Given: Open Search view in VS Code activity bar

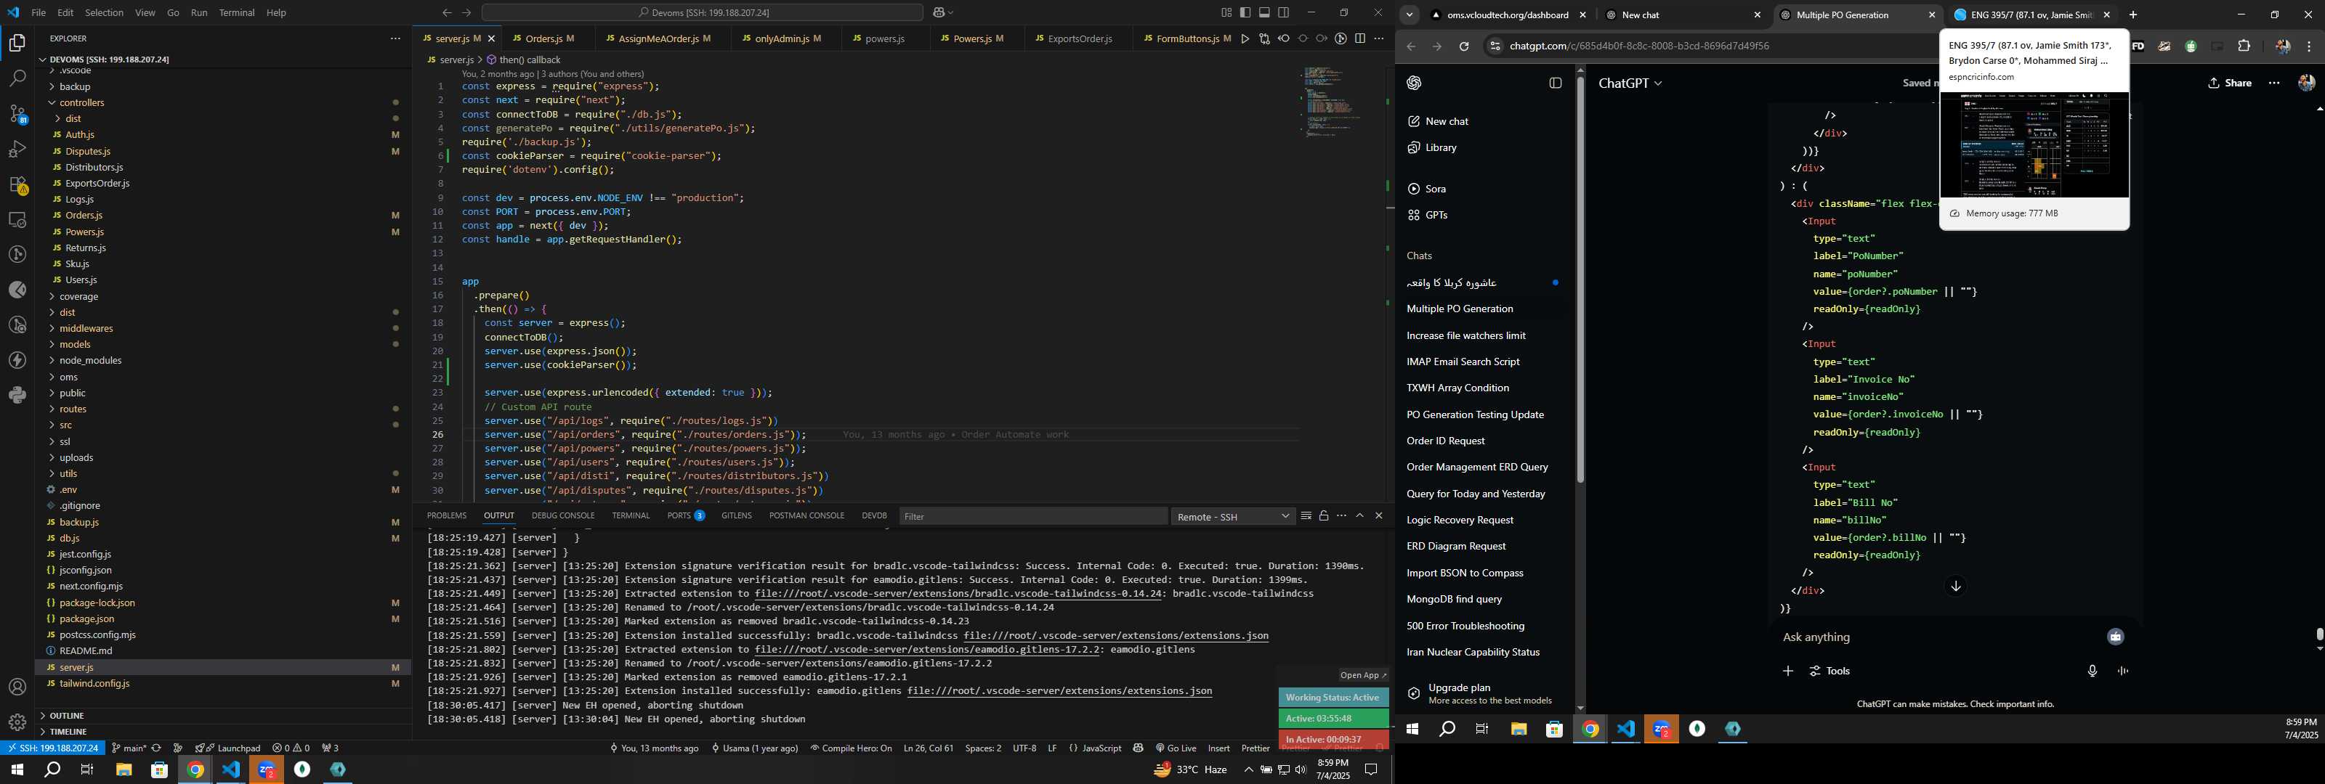Looking at the screenshot, I should (x=17, y=78).
